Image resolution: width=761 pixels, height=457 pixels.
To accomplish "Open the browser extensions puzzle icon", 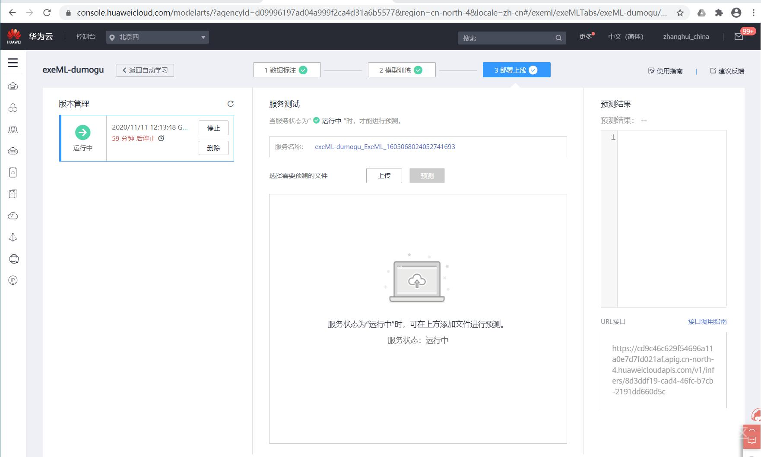I will tap(719, 13).
